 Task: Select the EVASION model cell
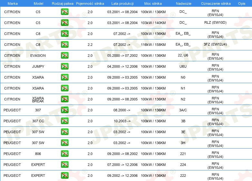tap(38, 56)
